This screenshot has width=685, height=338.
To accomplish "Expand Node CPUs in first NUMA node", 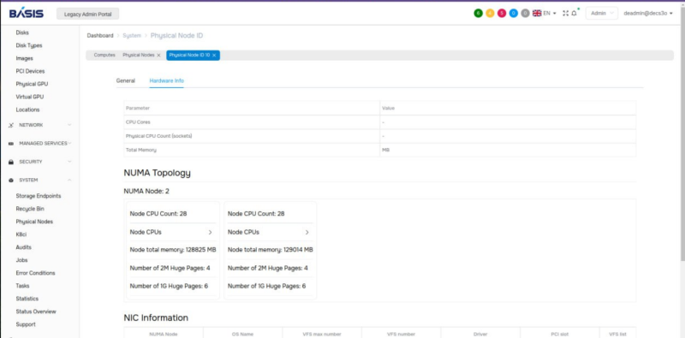I will (210, 232).
